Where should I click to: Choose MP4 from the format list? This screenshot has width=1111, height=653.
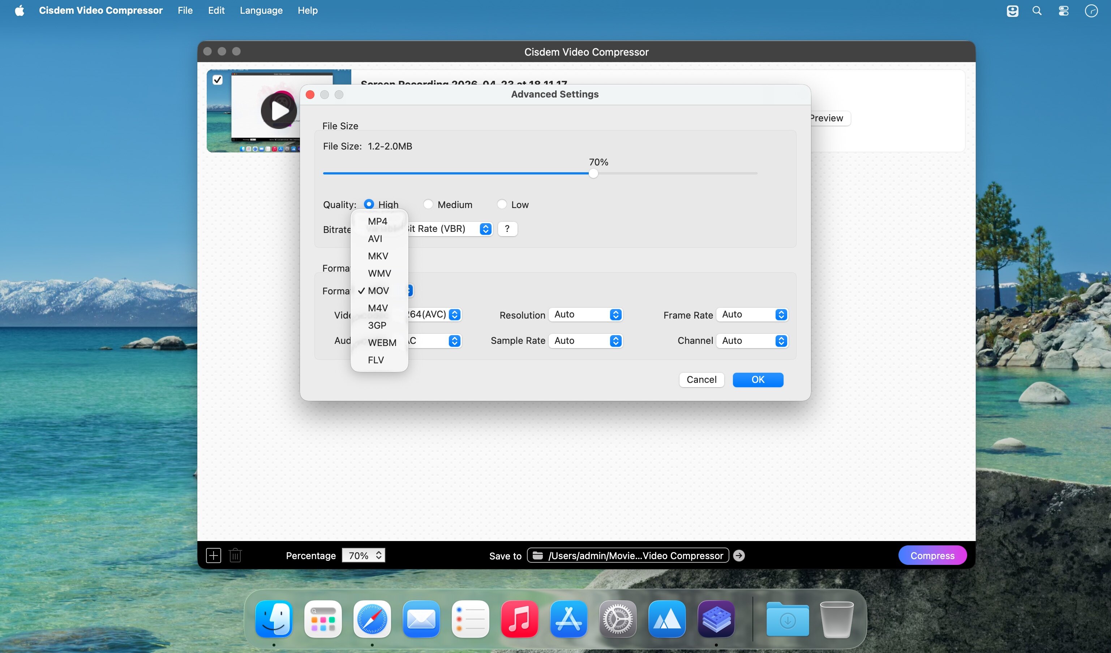[377, 221]
